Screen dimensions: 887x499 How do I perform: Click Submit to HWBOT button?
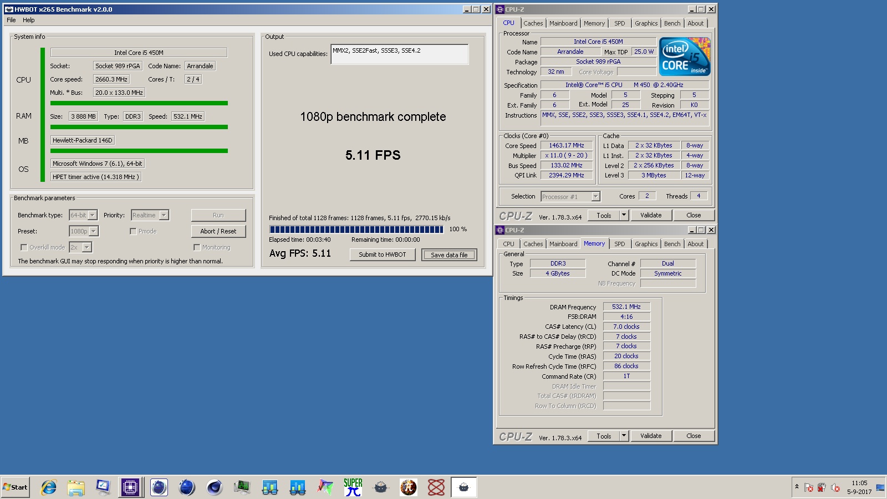tap(383, 254)
